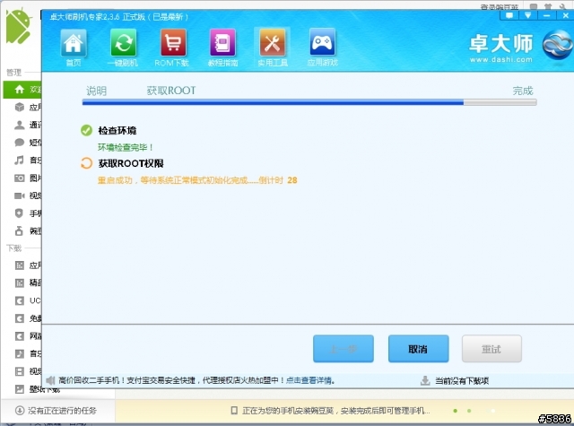The width and height of the screenshot is (574, 426).
Task: Open the 壁纸下载 wallpaper icon in sidebar
Action: pos(20,389)
